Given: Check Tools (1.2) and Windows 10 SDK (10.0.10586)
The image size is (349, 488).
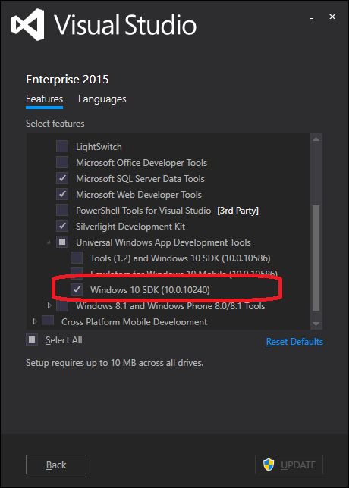Looking at the screenshot, I should (x=77, y=258).
